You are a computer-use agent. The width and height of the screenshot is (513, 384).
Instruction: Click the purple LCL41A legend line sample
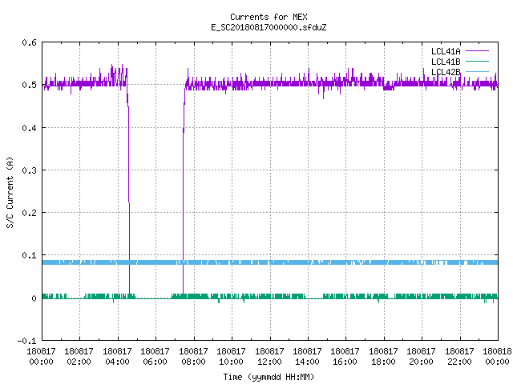point(477,51)
